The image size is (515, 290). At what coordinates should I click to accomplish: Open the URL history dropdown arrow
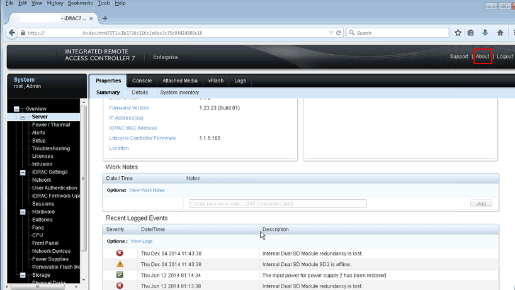pyautogui.click(x=331, y=33)
